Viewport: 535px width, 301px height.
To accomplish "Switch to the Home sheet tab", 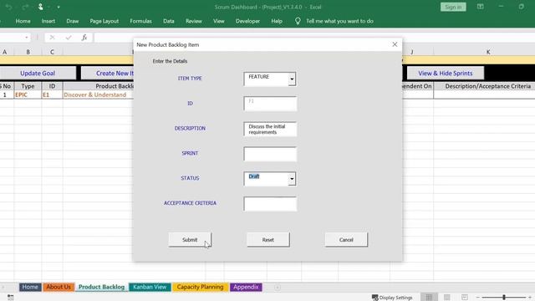I will point(30,287).
